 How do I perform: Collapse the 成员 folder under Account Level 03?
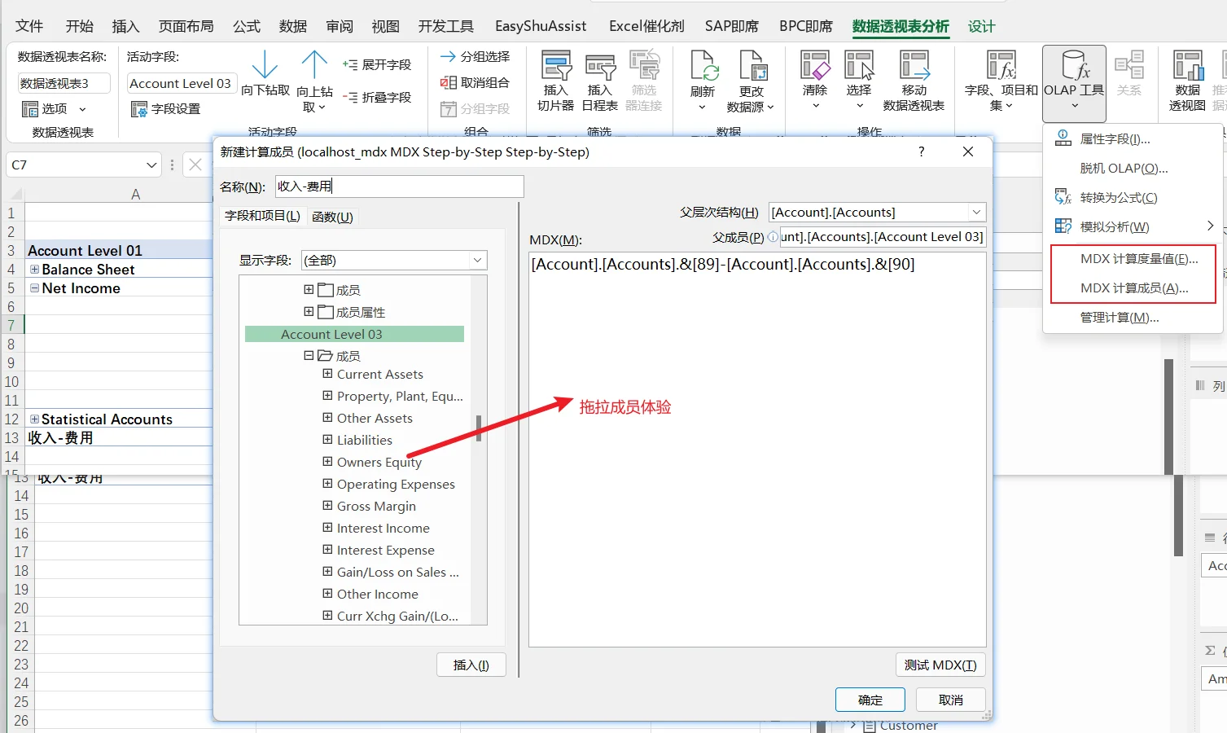[309, 355]
